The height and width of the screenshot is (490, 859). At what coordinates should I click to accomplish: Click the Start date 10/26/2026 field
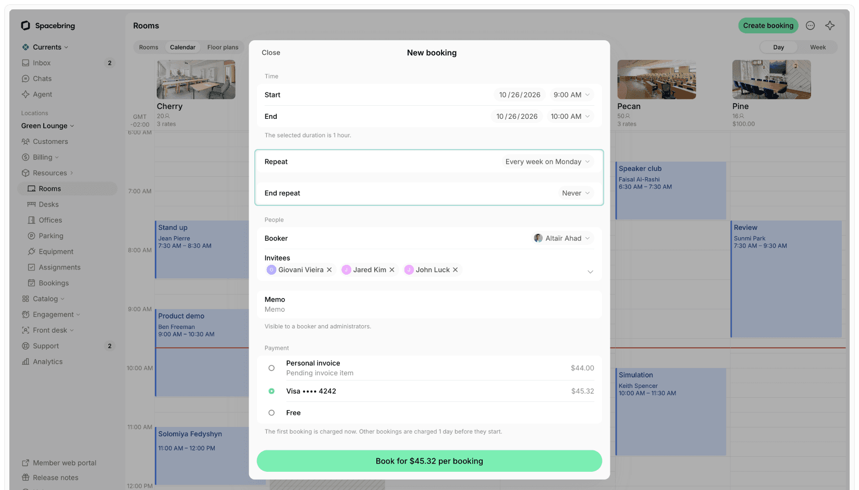(520, 95)
